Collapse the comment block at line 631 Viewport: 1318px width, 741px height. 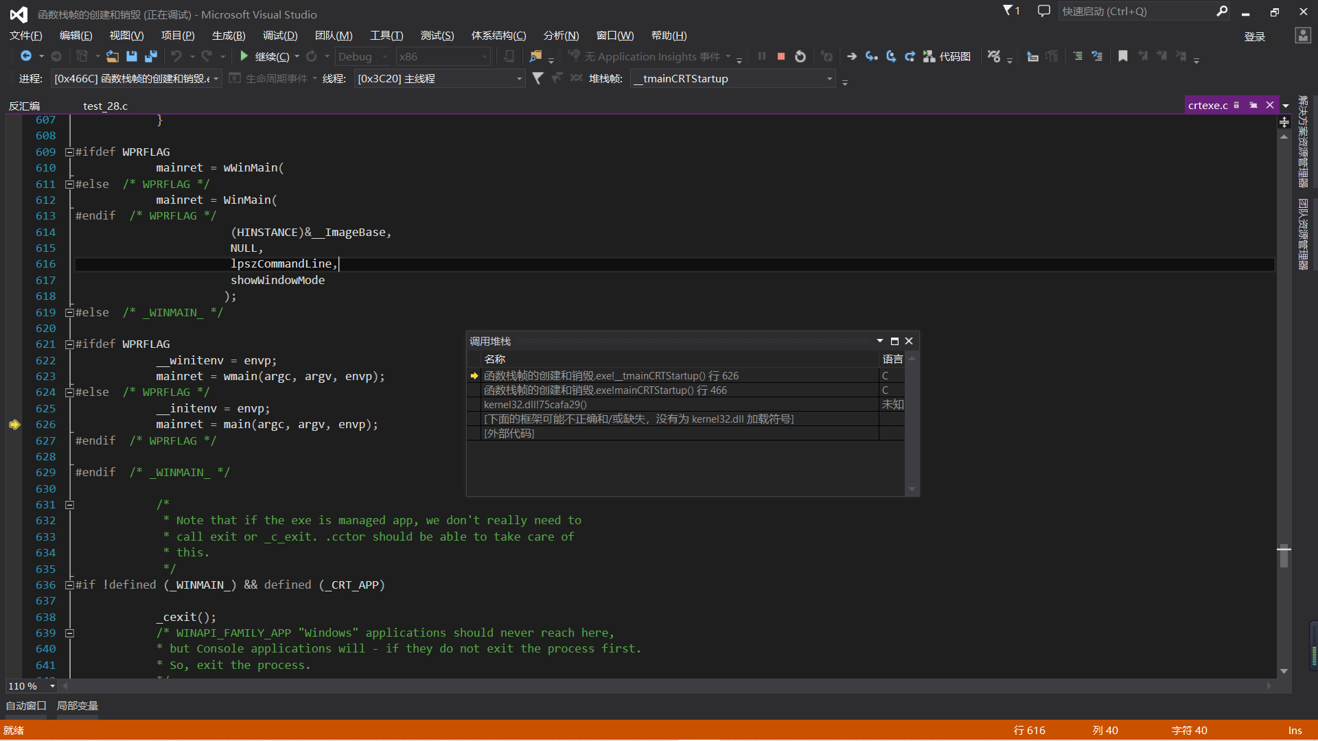(x=69, y=505)
